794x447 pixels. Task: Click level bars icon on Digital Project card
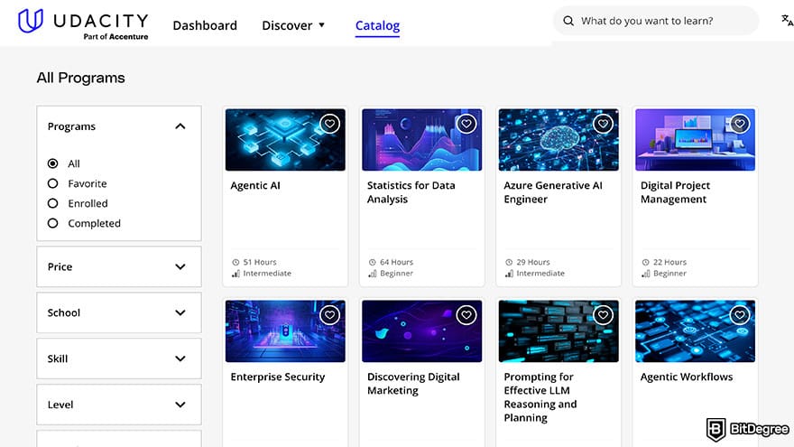(646, 274)
